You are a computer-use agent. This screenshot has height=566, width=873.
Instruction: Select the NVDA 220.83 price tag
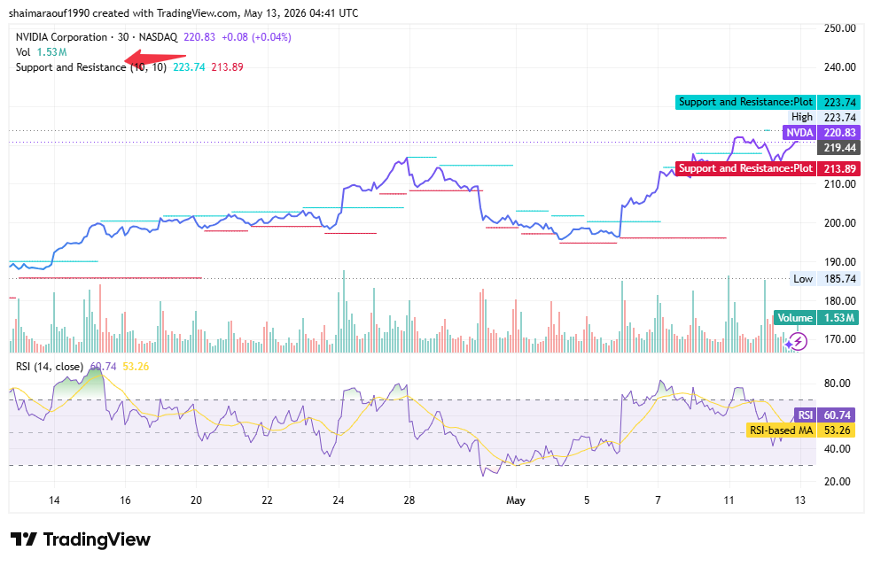pyautogui.click(x=822, y=133)
